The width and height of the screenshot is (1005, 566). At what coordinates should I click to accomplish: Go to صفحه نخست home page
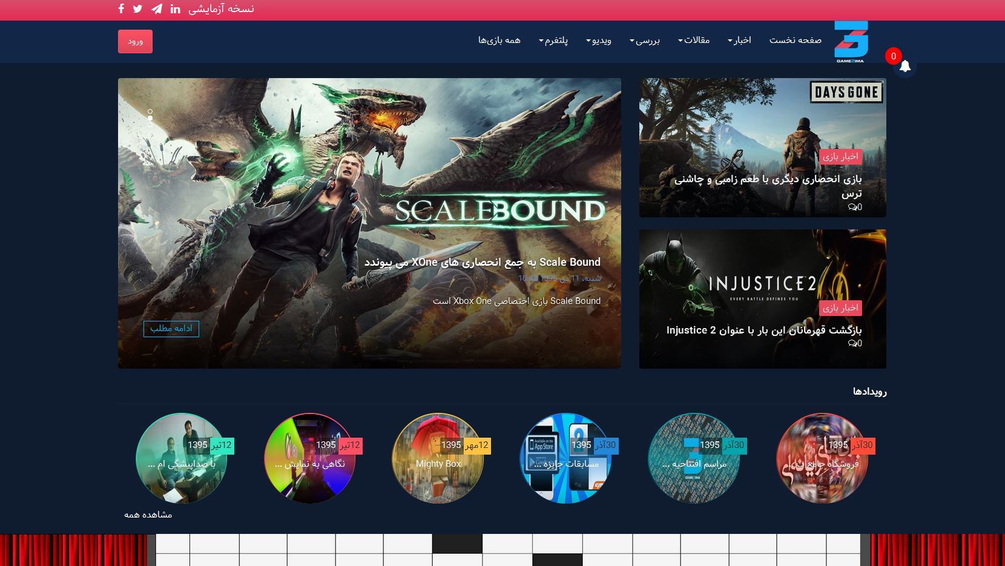click(795, 40)
